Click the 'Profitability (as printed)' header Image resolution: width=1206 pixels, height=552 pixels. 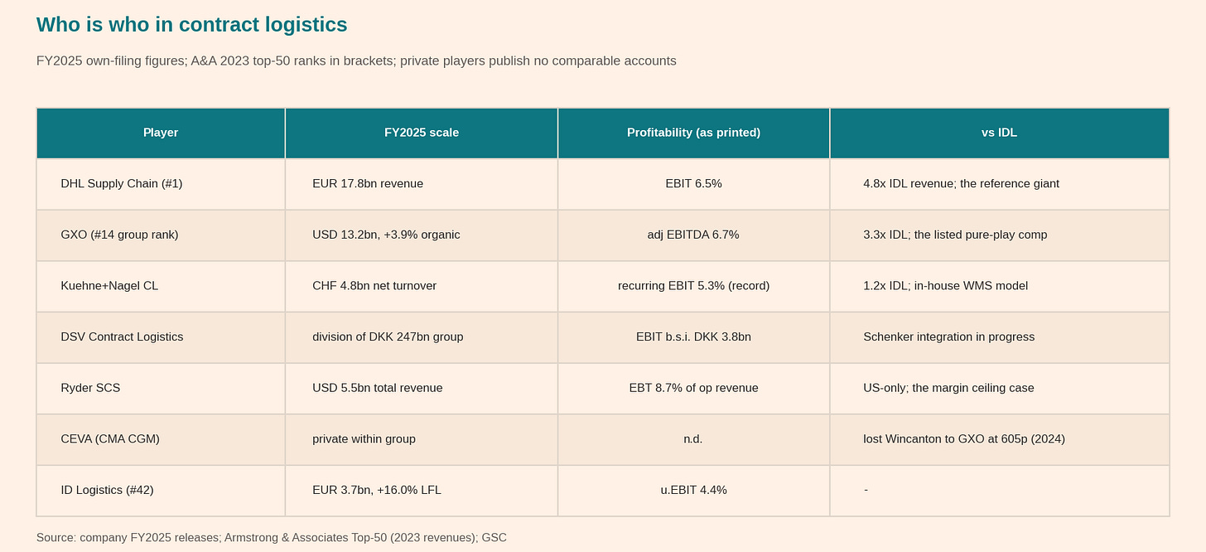point(693,133)
